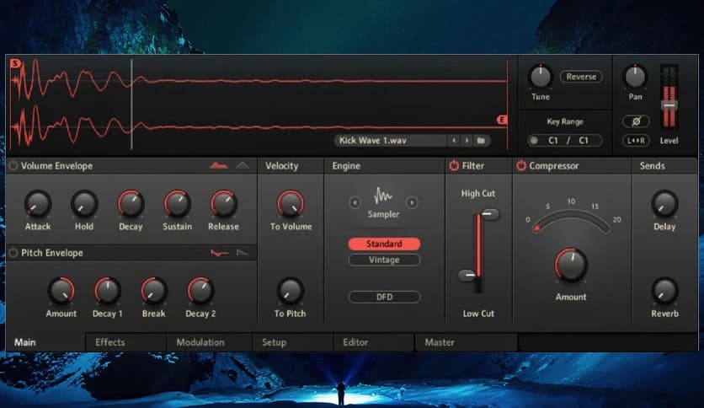Viewport: 704px width, 408px height.
Task: Click the Sends Reverb knob
Action: (x=664, y=291)
